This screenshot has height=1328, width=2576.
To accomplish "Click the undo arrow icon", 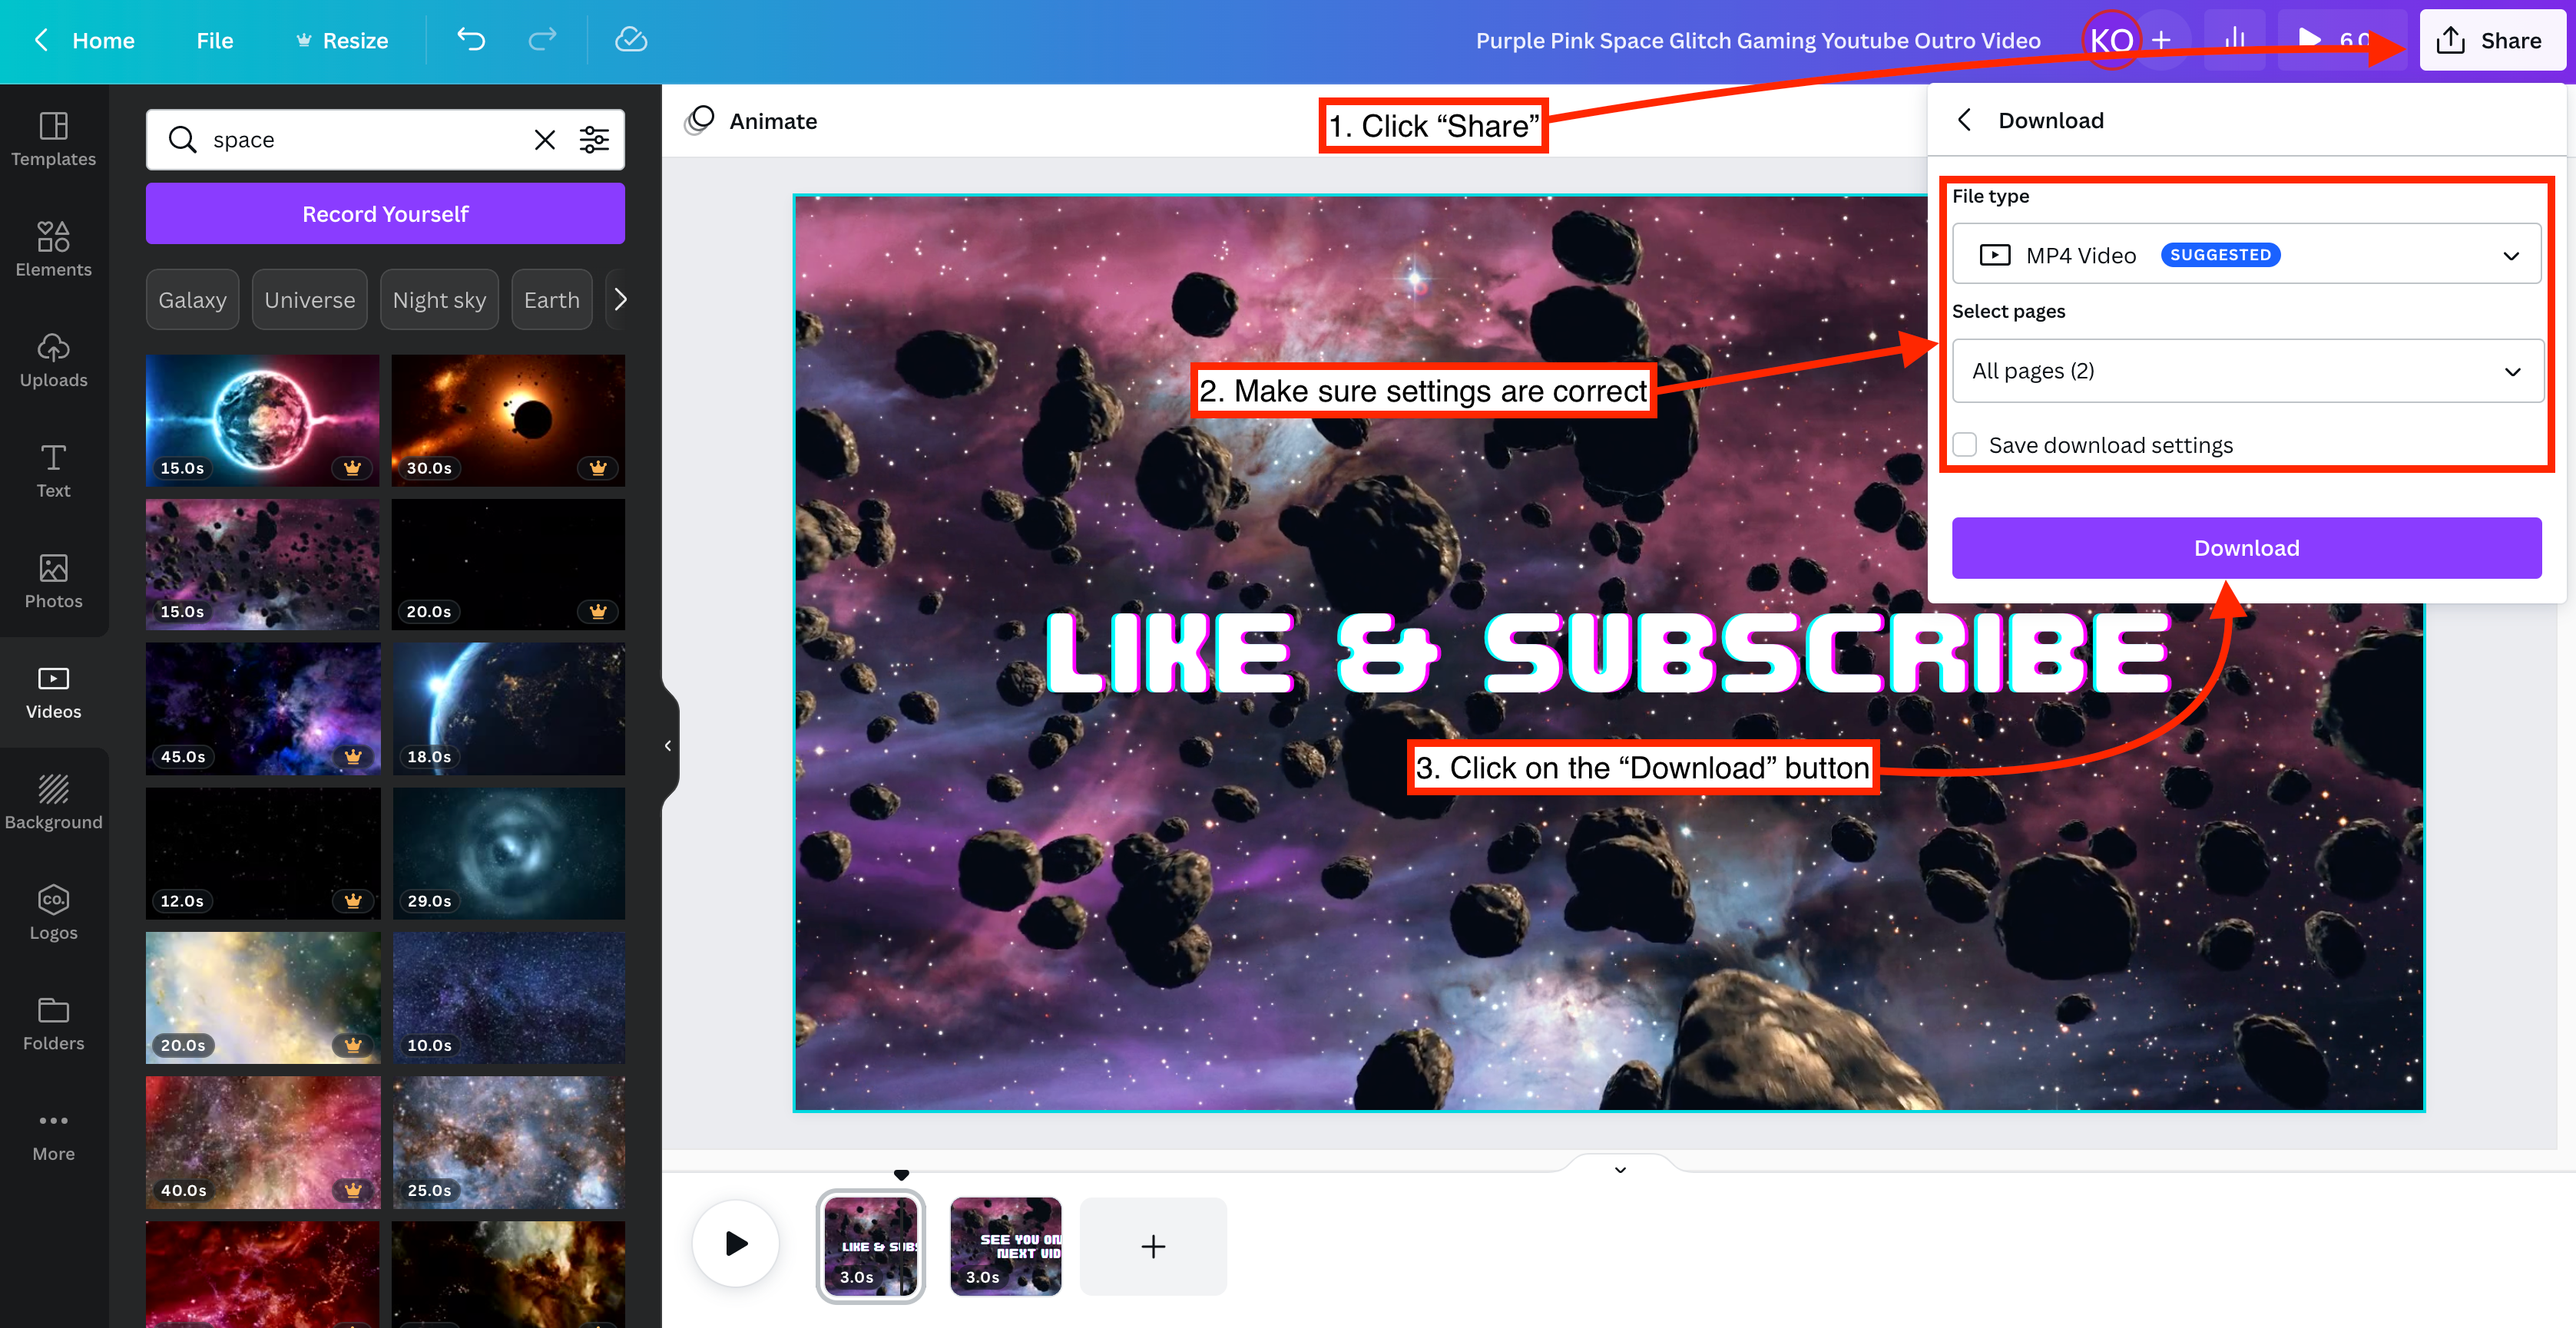I will pos(471,40).
